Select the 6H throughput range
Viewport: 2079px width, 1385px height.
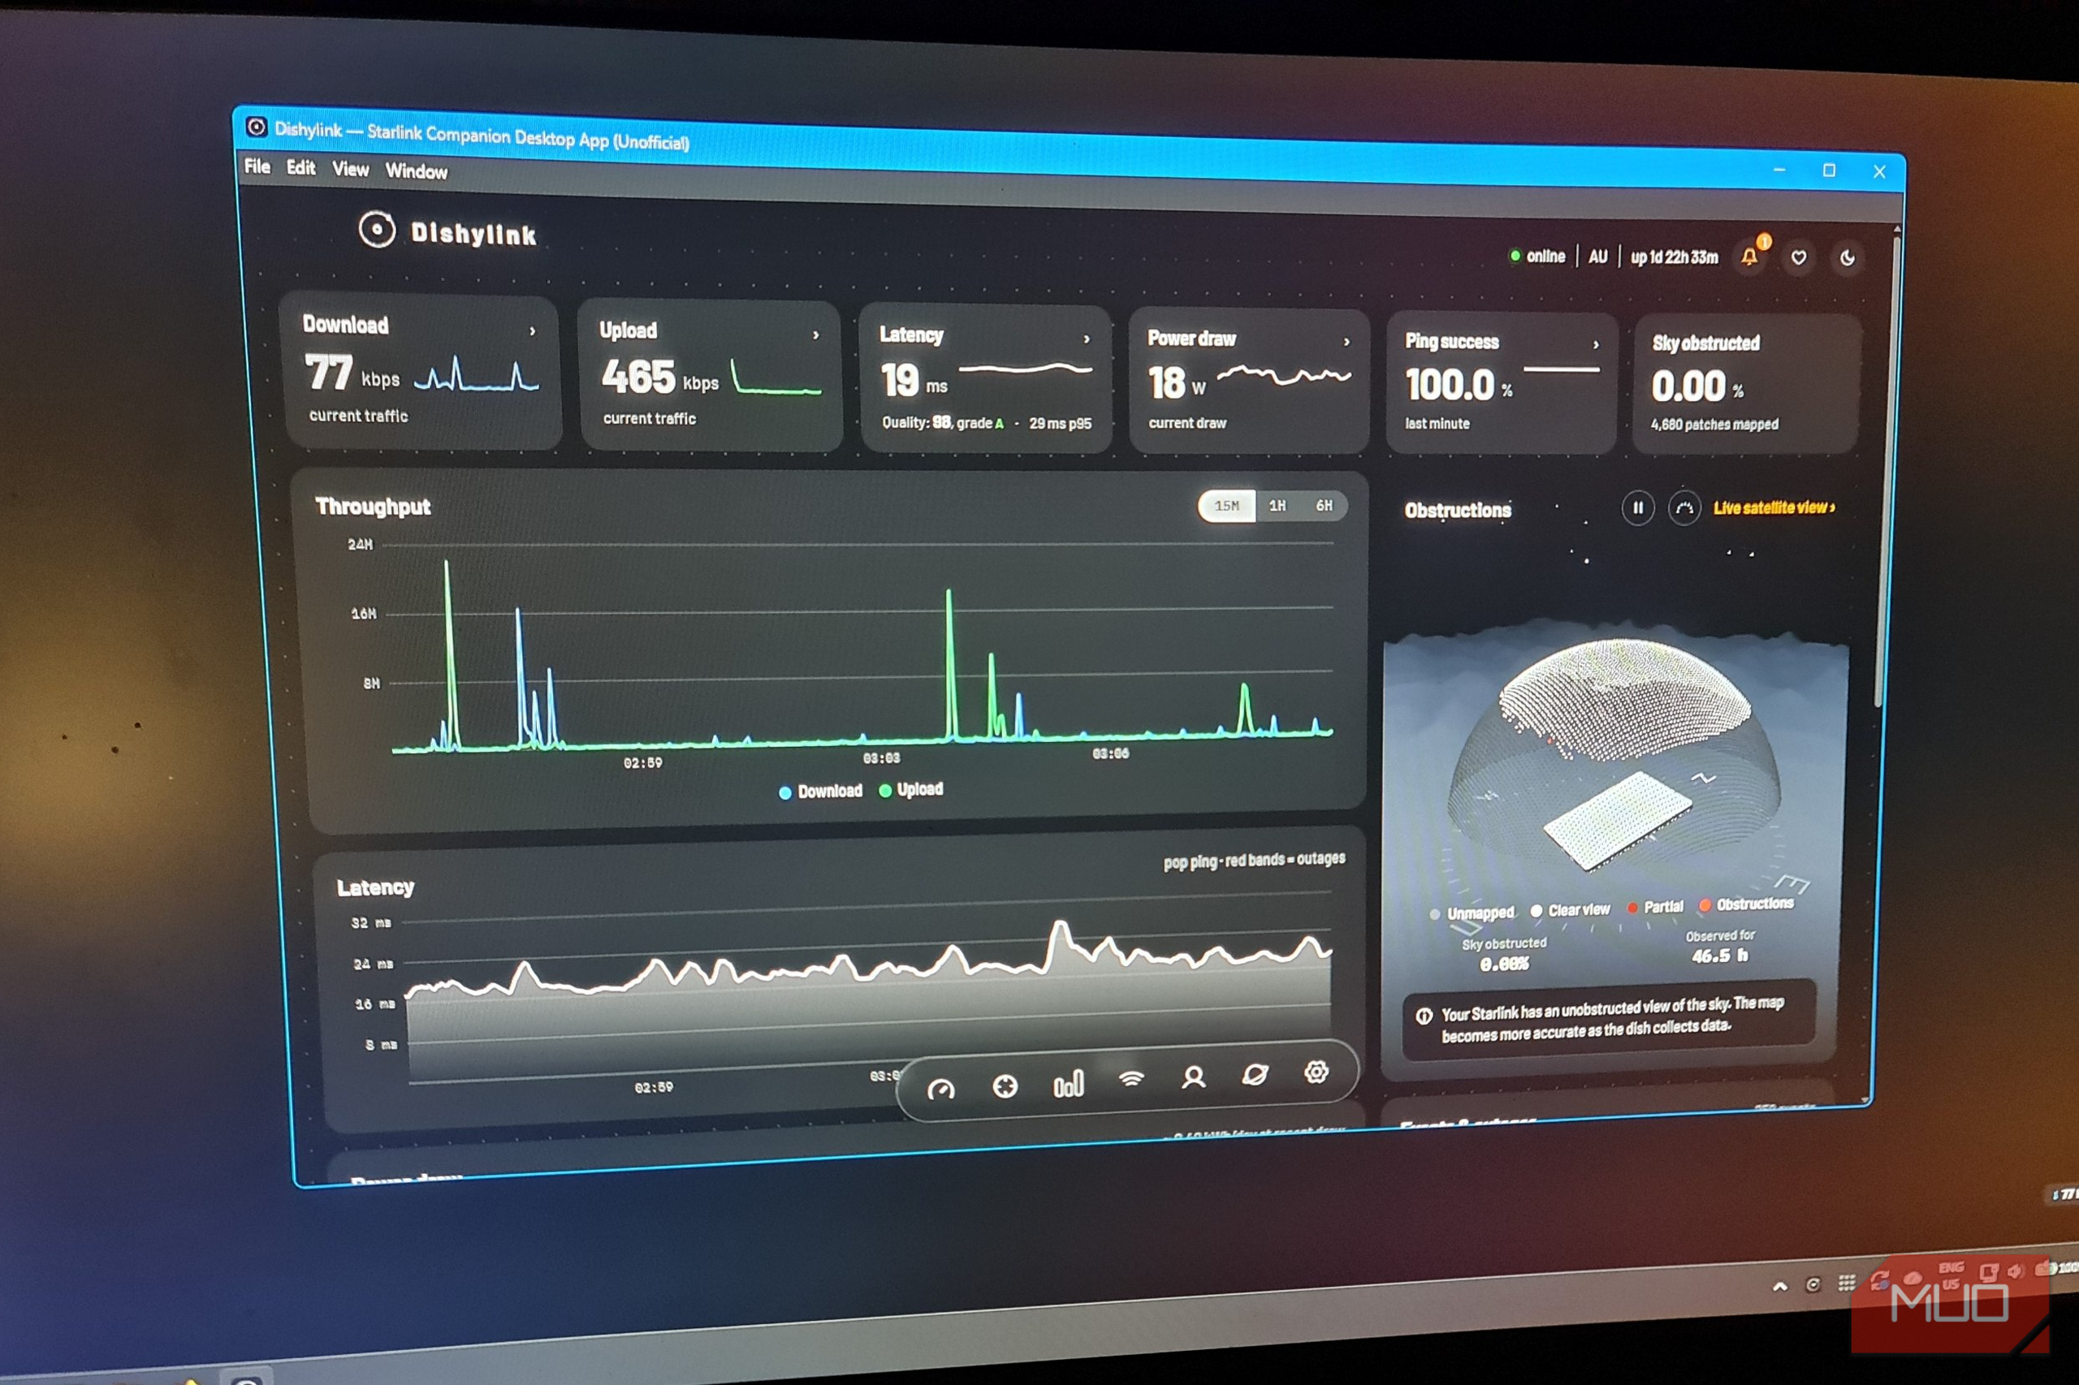pyautogui.click(x=1324, y=506)
